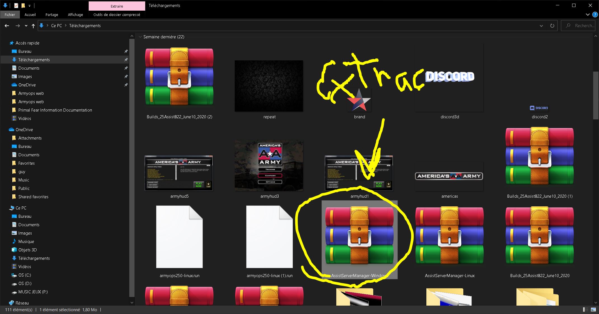Unpin Téléchargements from Accès rapide
This screenshot has width=599, height=314.
coord(126,60)
